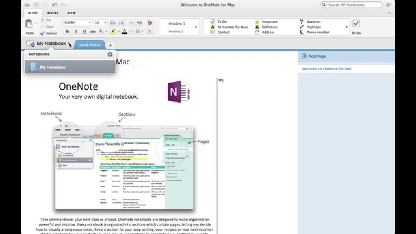Apply Heading 1 style
416x234 pixels.
176,23
